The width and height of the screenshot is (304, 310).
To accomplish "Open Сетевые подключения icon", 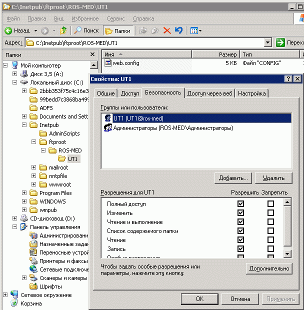I will [x=33, y=269].
